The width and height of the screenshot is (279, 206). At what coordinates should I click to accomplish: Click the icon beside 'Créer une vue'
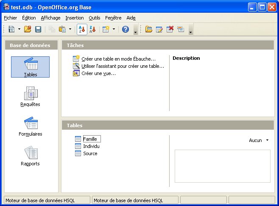pyautogui.click(x=76, y=73)
